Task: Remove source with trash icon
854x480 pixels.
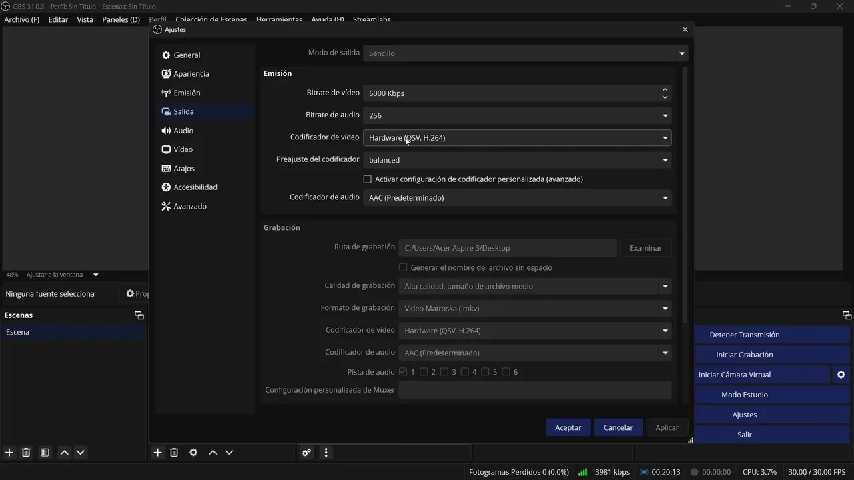Action: pos(174,453)
